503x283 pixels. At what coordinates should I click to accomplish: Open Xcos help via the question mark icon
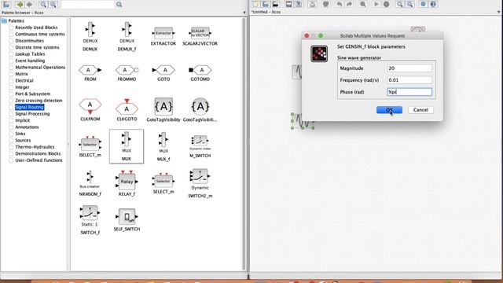click(433, 4)
